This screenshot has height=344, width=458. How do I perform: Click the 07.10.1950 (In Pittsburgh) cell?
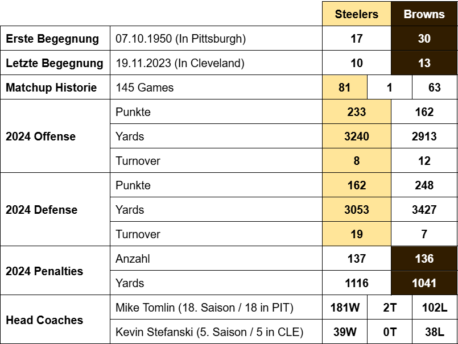(216, 39)
